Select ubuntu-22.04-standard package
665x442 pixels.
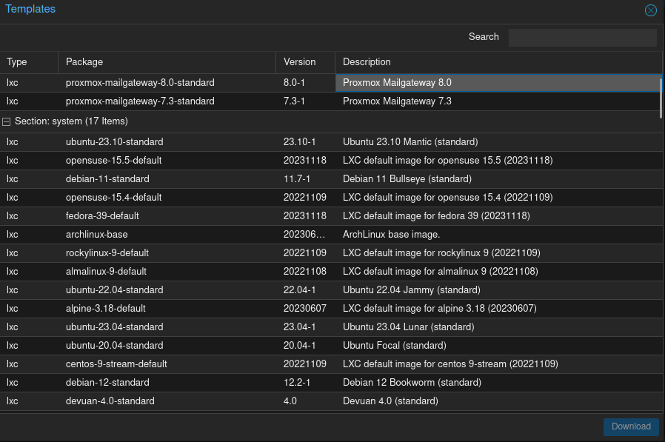pos(115,290)
